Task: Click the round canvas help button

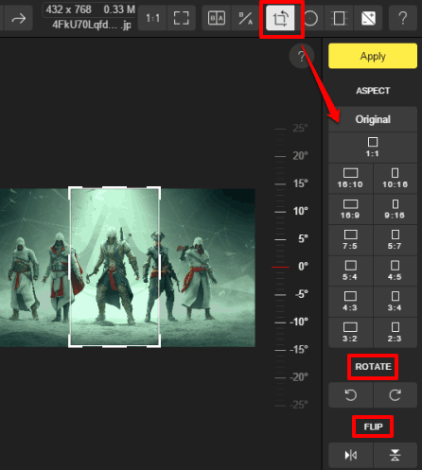Action: (x=301, y=57)
